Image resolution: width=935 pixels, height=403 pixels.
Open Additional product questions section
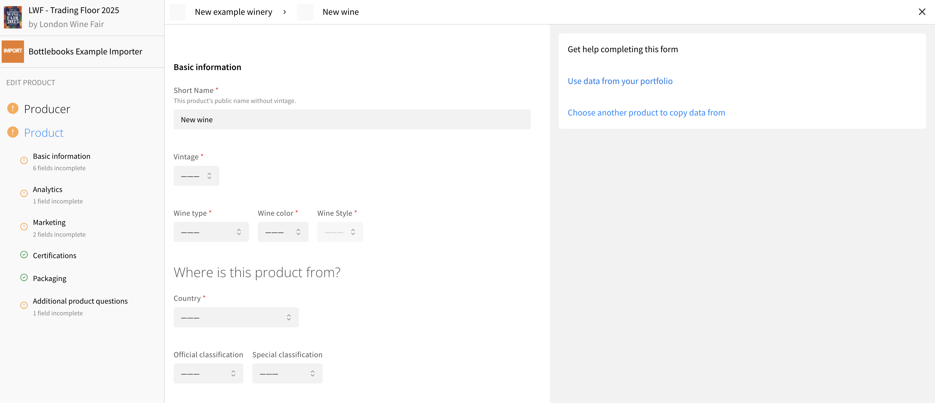point(80,301)
